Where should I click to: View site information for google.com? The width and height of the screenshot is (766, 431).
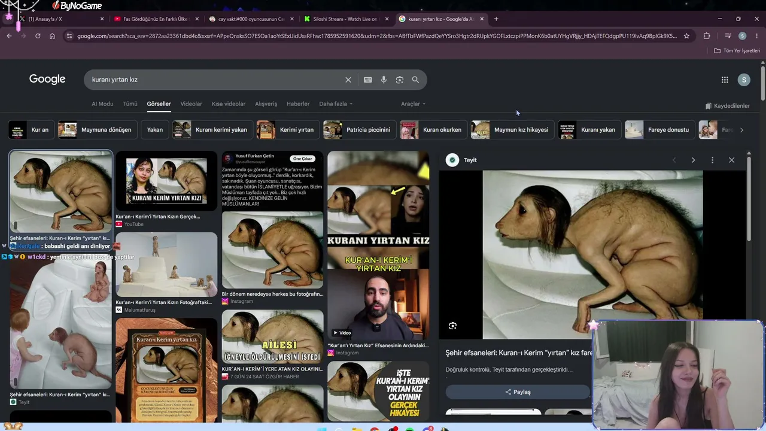[69, 36]
